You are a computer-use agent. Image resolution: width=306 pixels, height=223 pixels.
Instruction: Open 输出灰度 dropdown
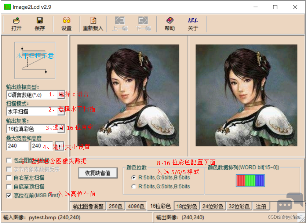coord(61,129)
